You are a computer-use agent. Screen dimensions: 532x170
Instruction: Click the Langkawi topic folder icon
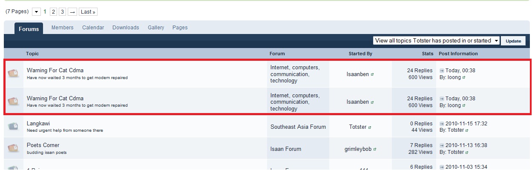click(13, 126)
